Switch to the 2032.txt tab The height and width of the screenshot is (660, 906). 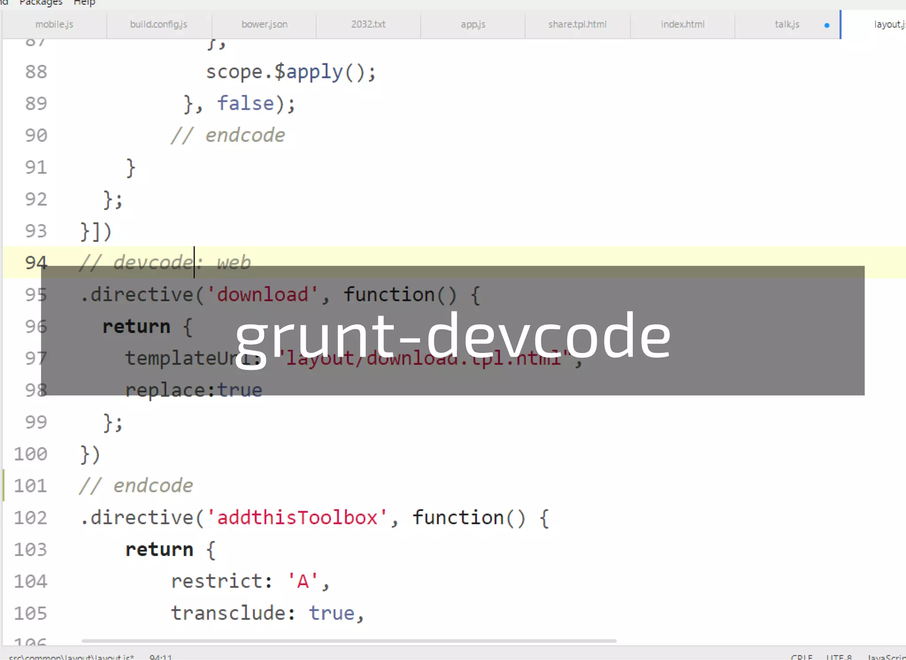(368, 24)
